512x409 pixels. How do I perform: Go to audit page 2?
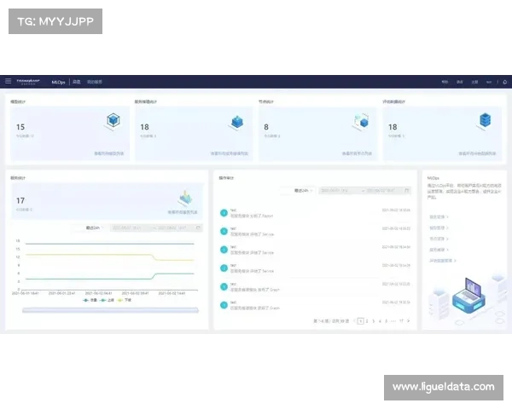click(x=367, y=321)
